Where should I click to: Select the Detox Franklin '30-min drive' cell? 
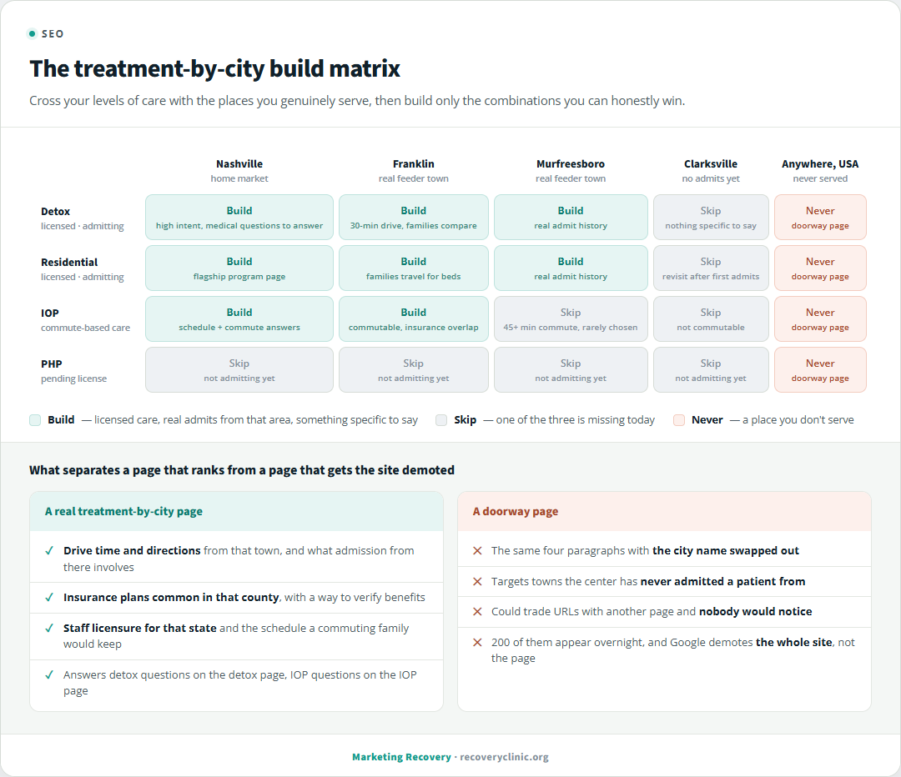pyautogui.click(x=414, y=217)
